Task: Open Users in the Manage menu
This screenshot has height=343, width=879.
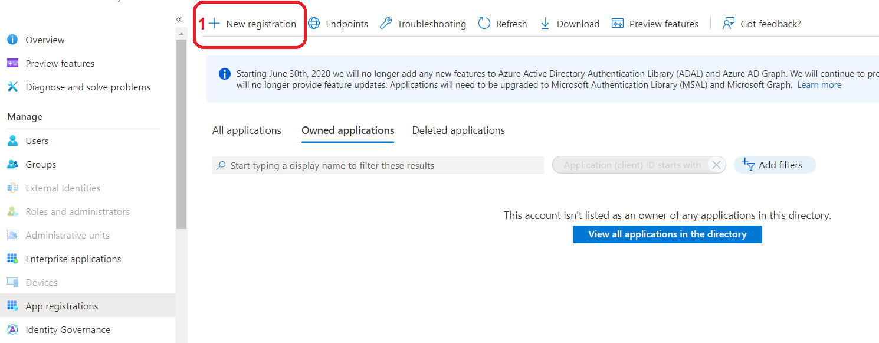Action: pyautogui.click(x=37, y=141)
